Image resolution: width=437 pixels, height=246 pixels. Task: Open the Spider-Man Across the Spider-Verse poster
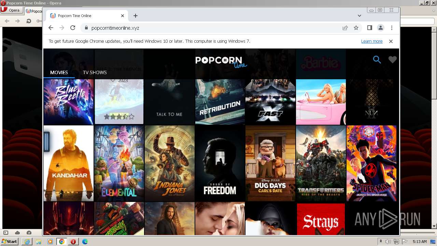click(371, 163)
